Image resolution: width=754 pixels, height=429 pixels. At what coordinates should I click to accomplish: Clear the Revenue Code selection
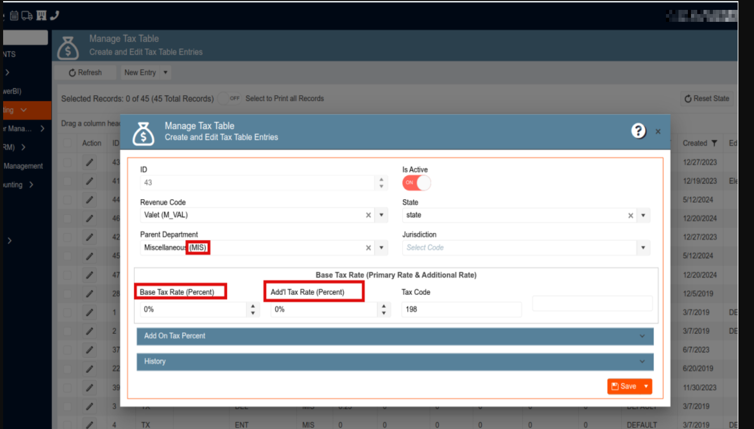click(369, 215)
